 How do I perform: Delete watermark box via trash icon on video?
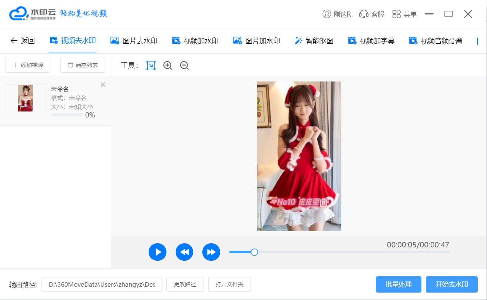(324, 203)
